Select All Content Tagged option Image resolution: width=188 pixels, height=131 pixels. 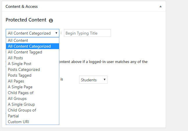click(x=33, y=52)
